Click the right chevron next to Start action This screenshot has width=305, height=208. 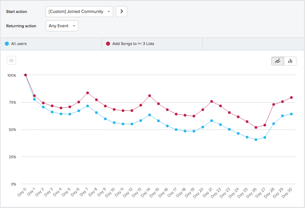[x=121, y=12]
